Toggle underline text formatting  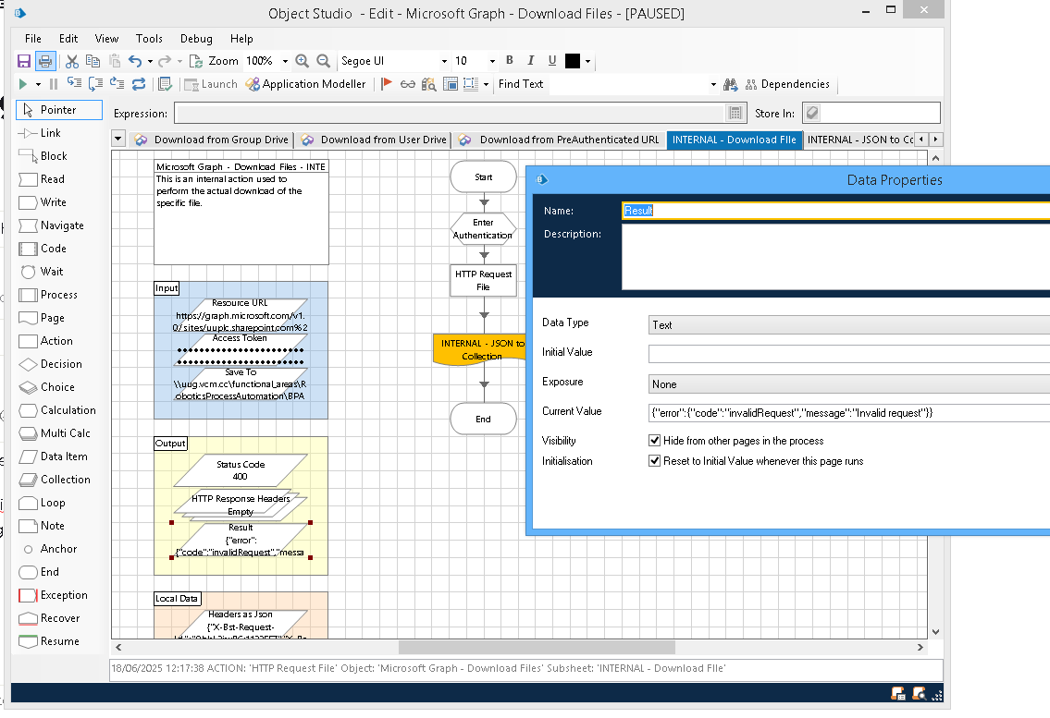click(552, 61)
